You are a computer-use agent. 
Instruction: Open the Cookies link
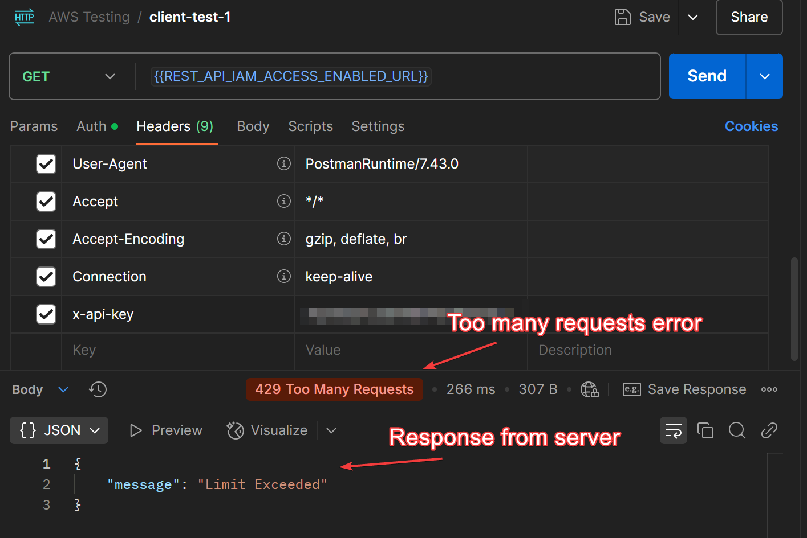click(x=751, y=126)
